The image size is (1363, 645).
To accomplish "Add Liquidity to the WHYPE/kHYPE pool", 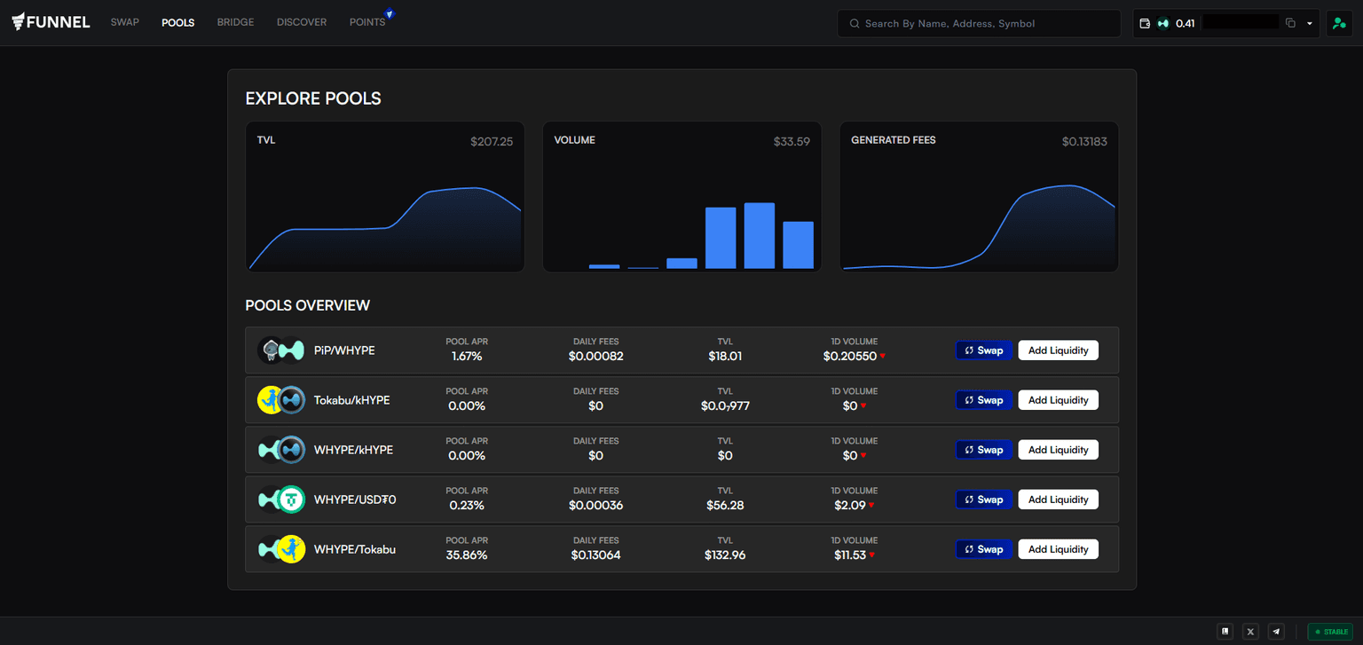I will (1058, 450).
